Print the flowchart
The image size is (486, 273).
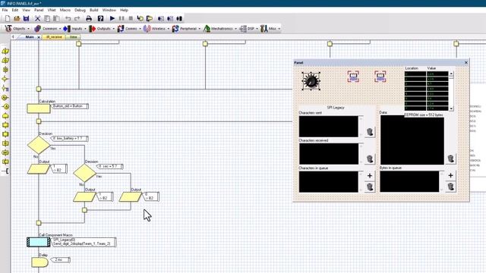[x=89, y=18]
